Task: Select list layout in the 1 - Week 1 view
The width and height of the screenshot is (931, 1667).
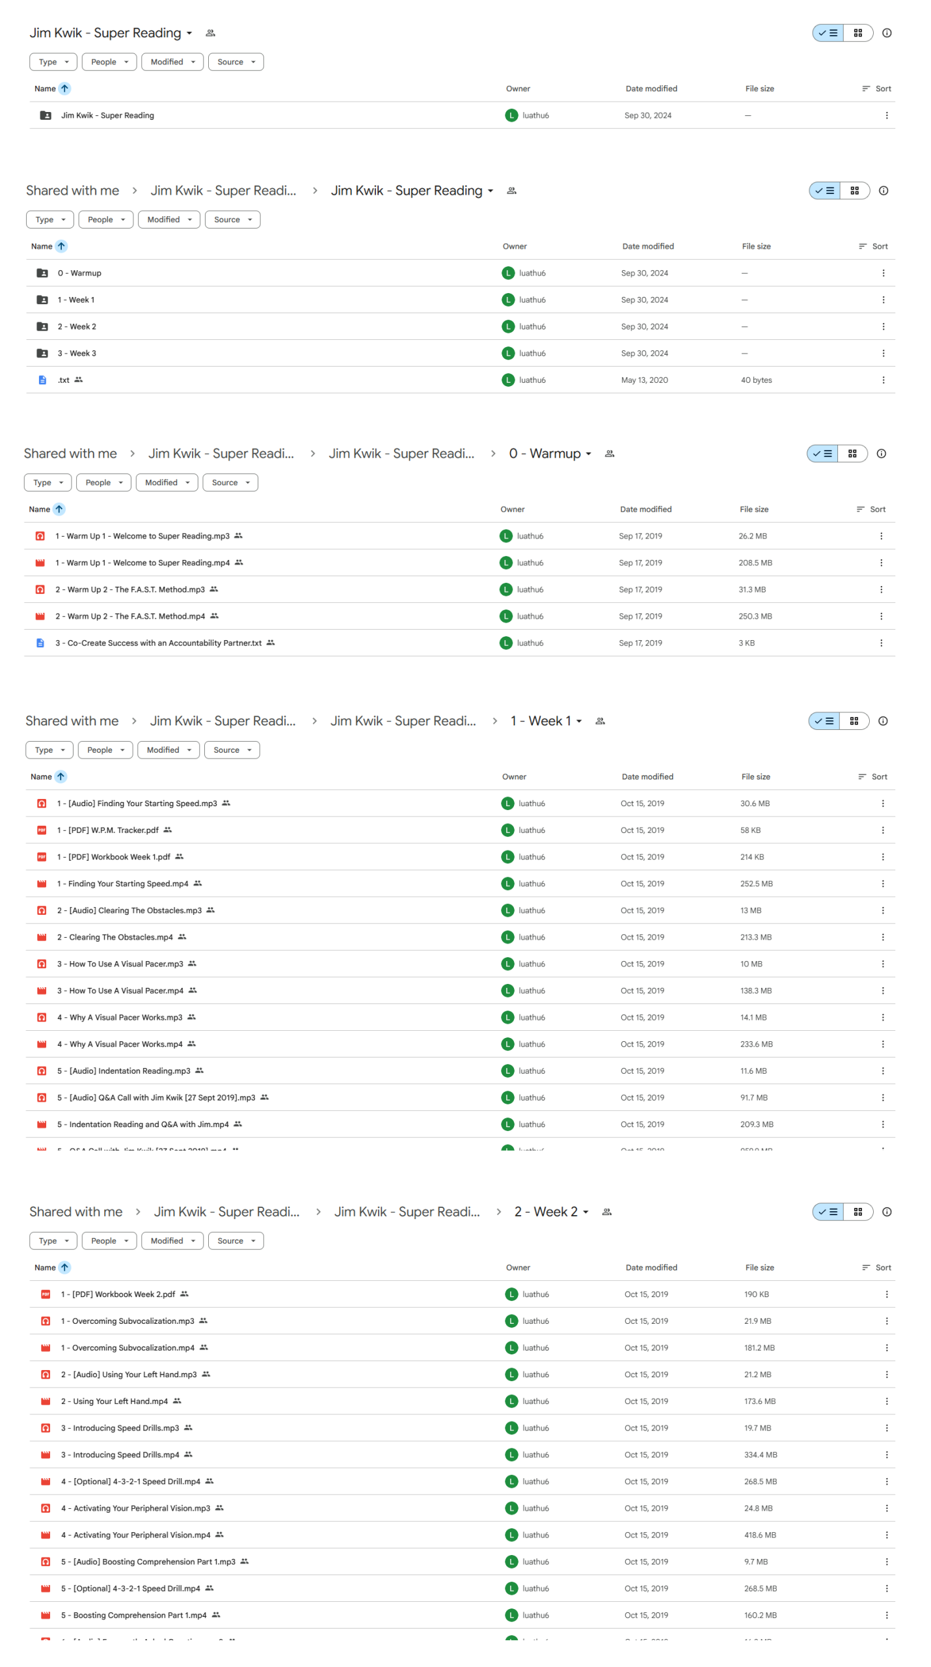Action: (824, 720)
